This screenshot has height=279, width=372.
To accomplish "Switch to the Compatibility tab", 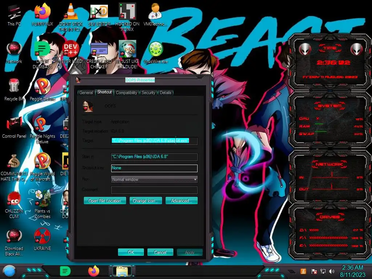I will [126, 93].
